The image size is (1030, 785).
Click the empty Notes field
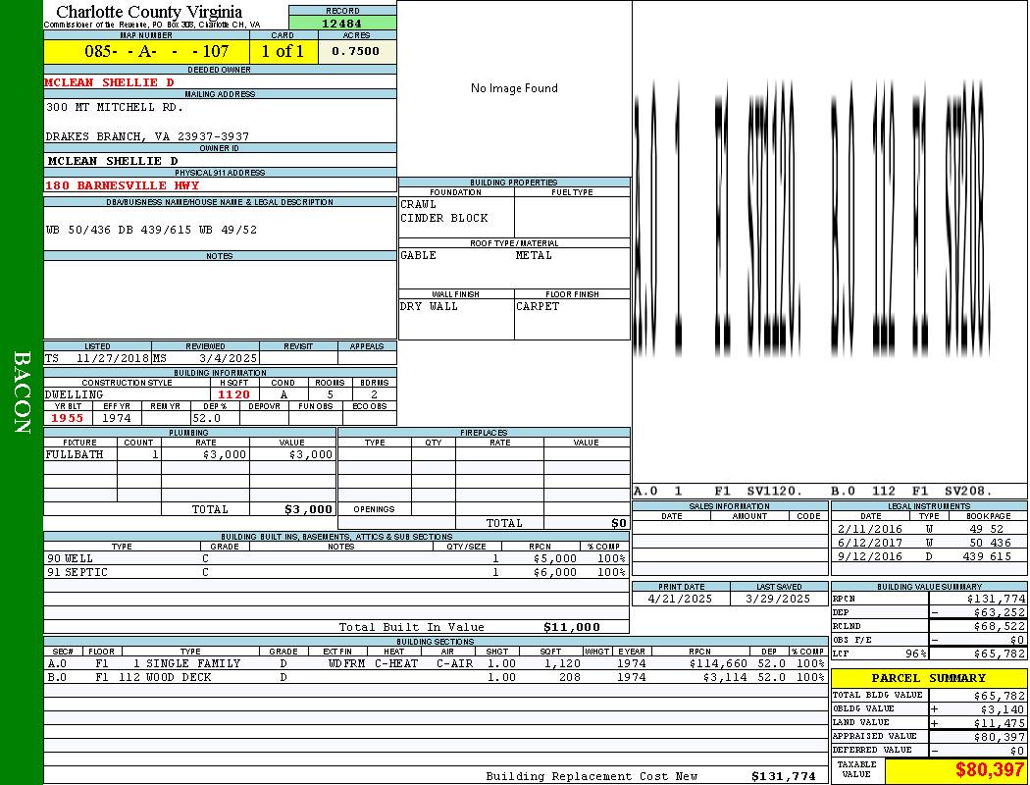coord(220,299)
